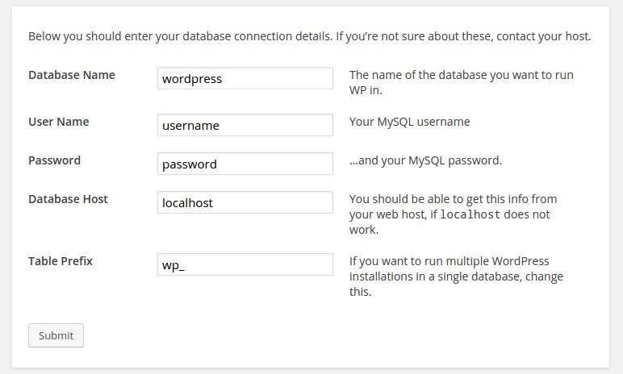This screenshot has width=623, height=374.
Task: Click the Database Host field containing localhost
Action: click(x=245, y=202)
